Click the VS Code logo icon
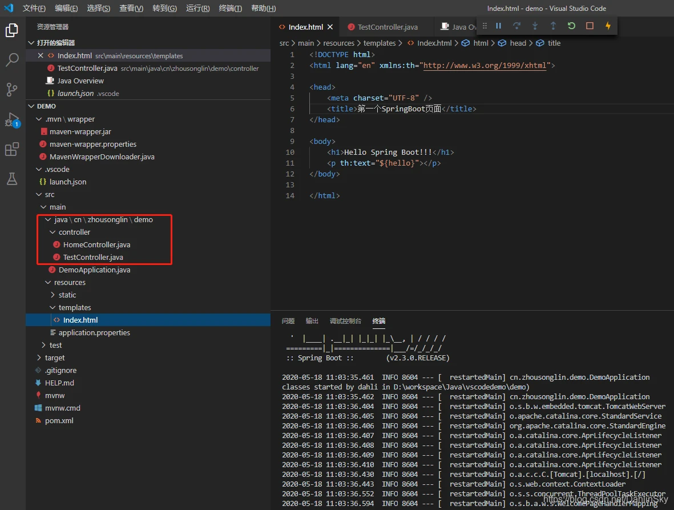Viewport: 674px width, 510px height. pyautogui.click(x=9, y=8)
